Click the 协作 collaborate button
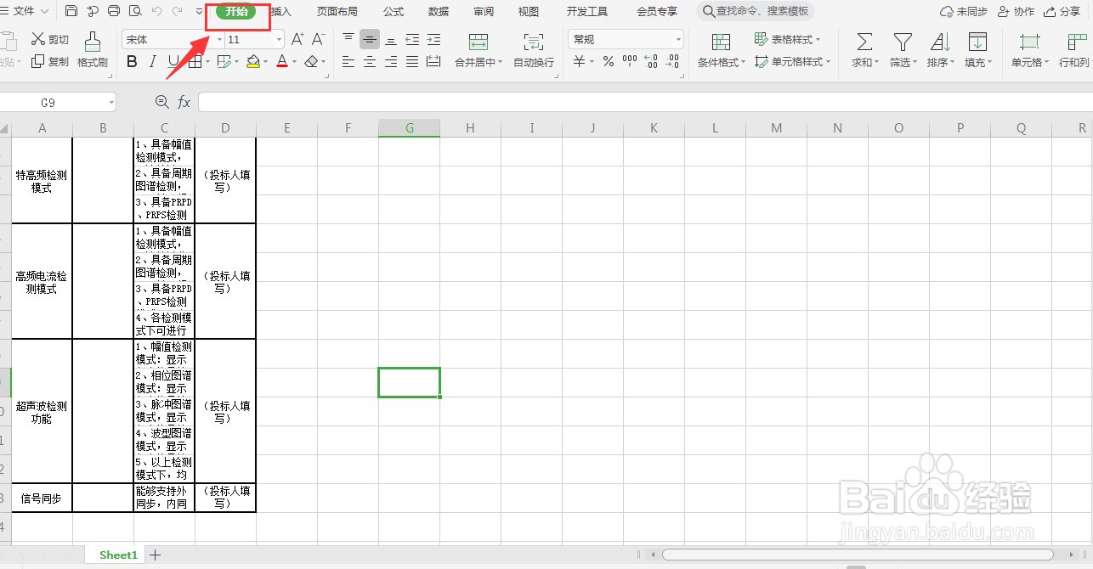Viewport: 1093px width, 569px height. tap(1017, 12)
